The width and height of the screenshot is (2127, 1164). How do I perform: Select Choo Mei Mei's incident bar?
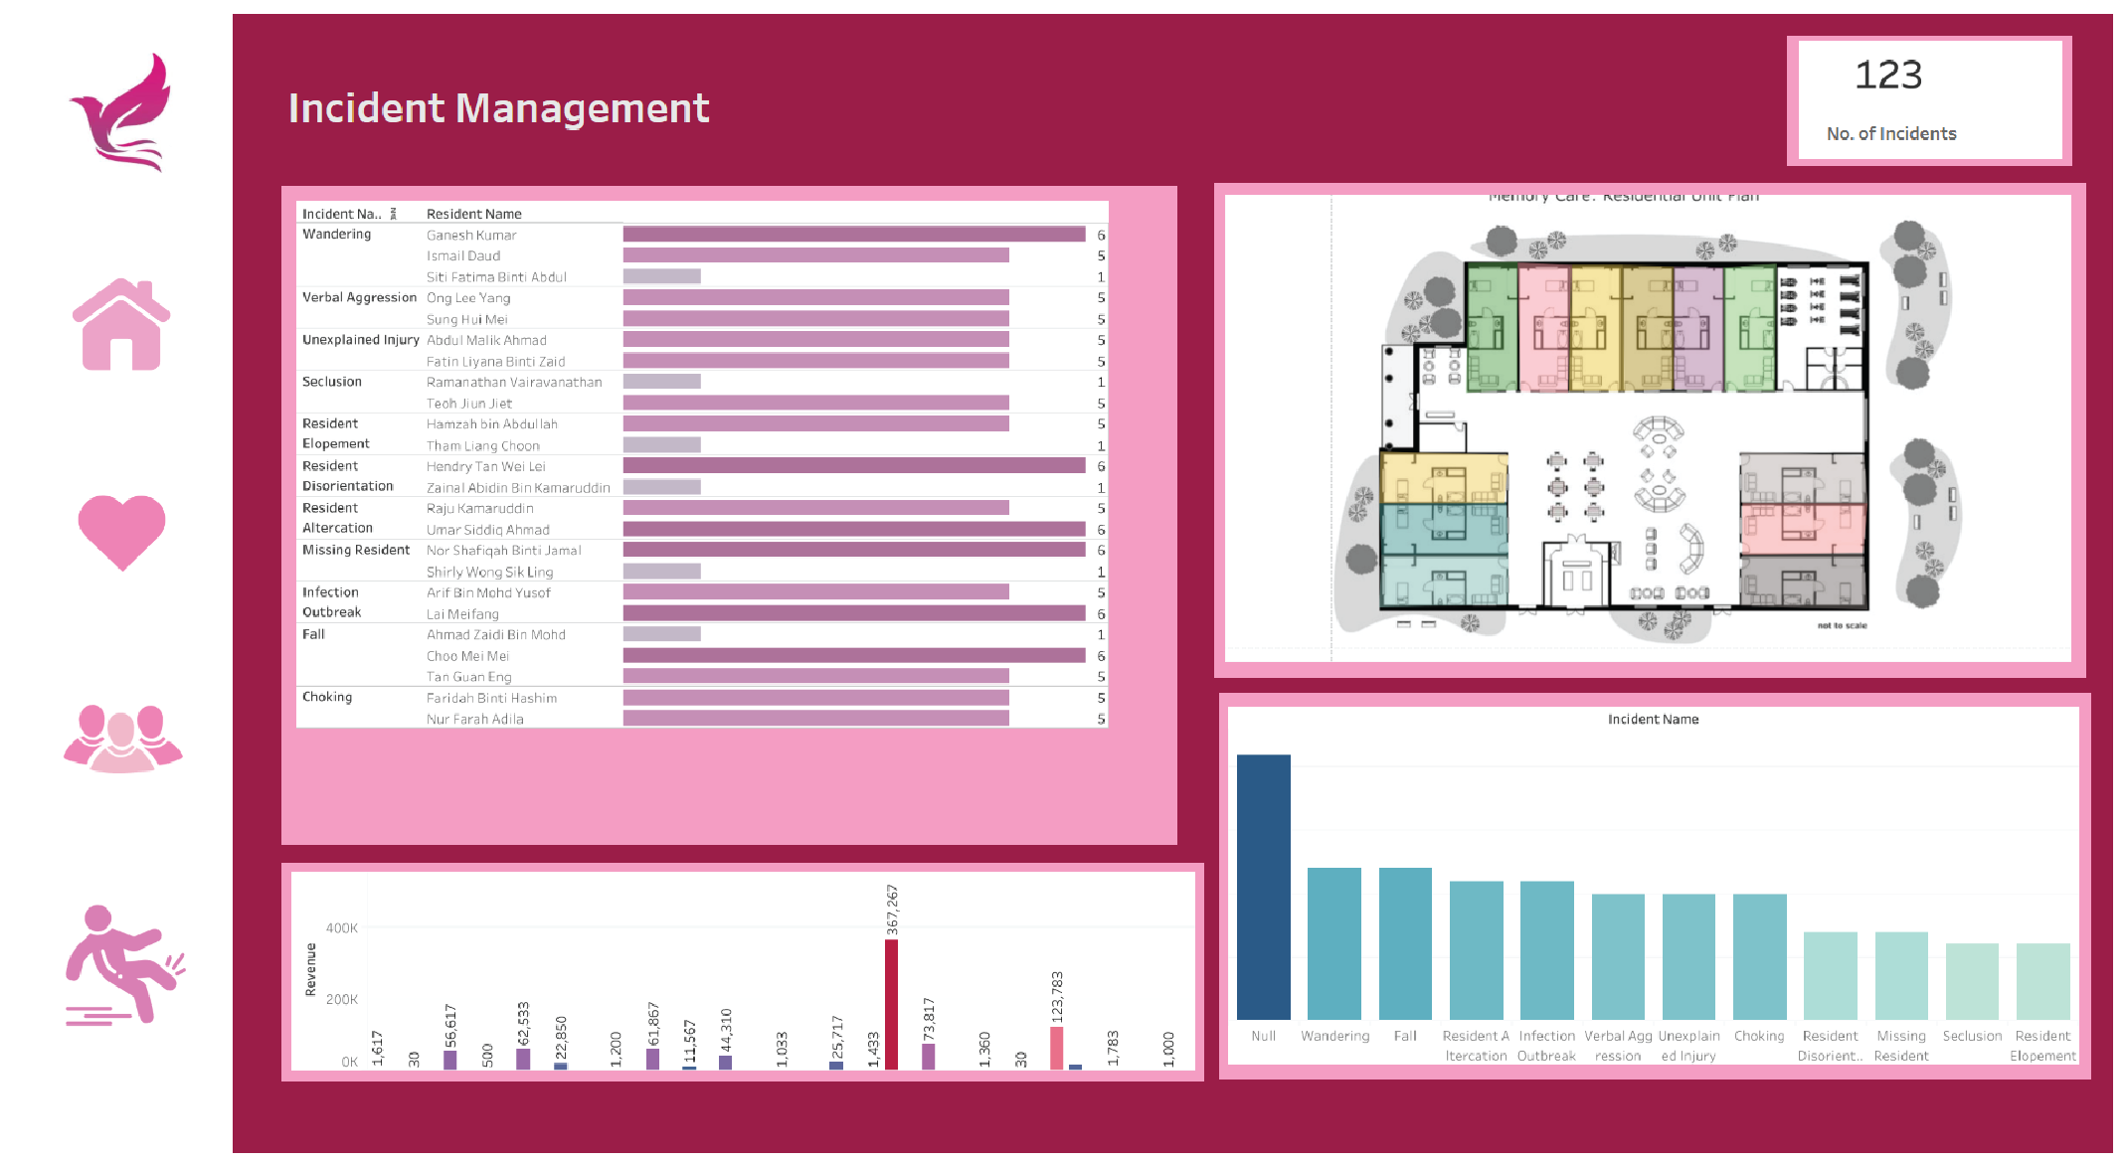(x=854, y=655)
